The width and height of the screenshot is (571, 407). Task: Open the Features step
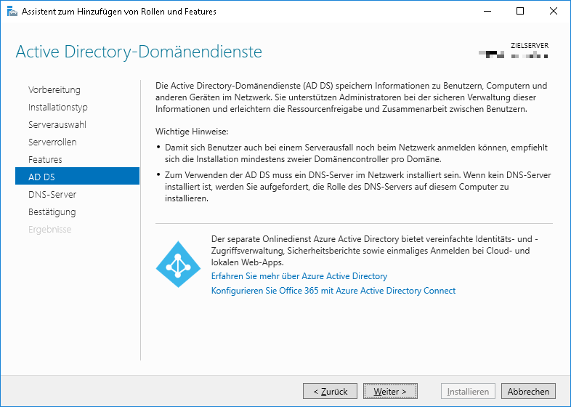[x=45, y=160]
